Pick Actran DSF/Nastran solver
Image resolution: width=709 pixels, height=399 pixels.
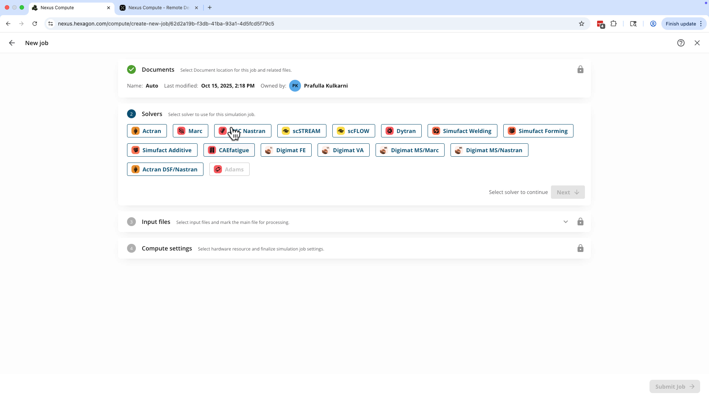165,169
